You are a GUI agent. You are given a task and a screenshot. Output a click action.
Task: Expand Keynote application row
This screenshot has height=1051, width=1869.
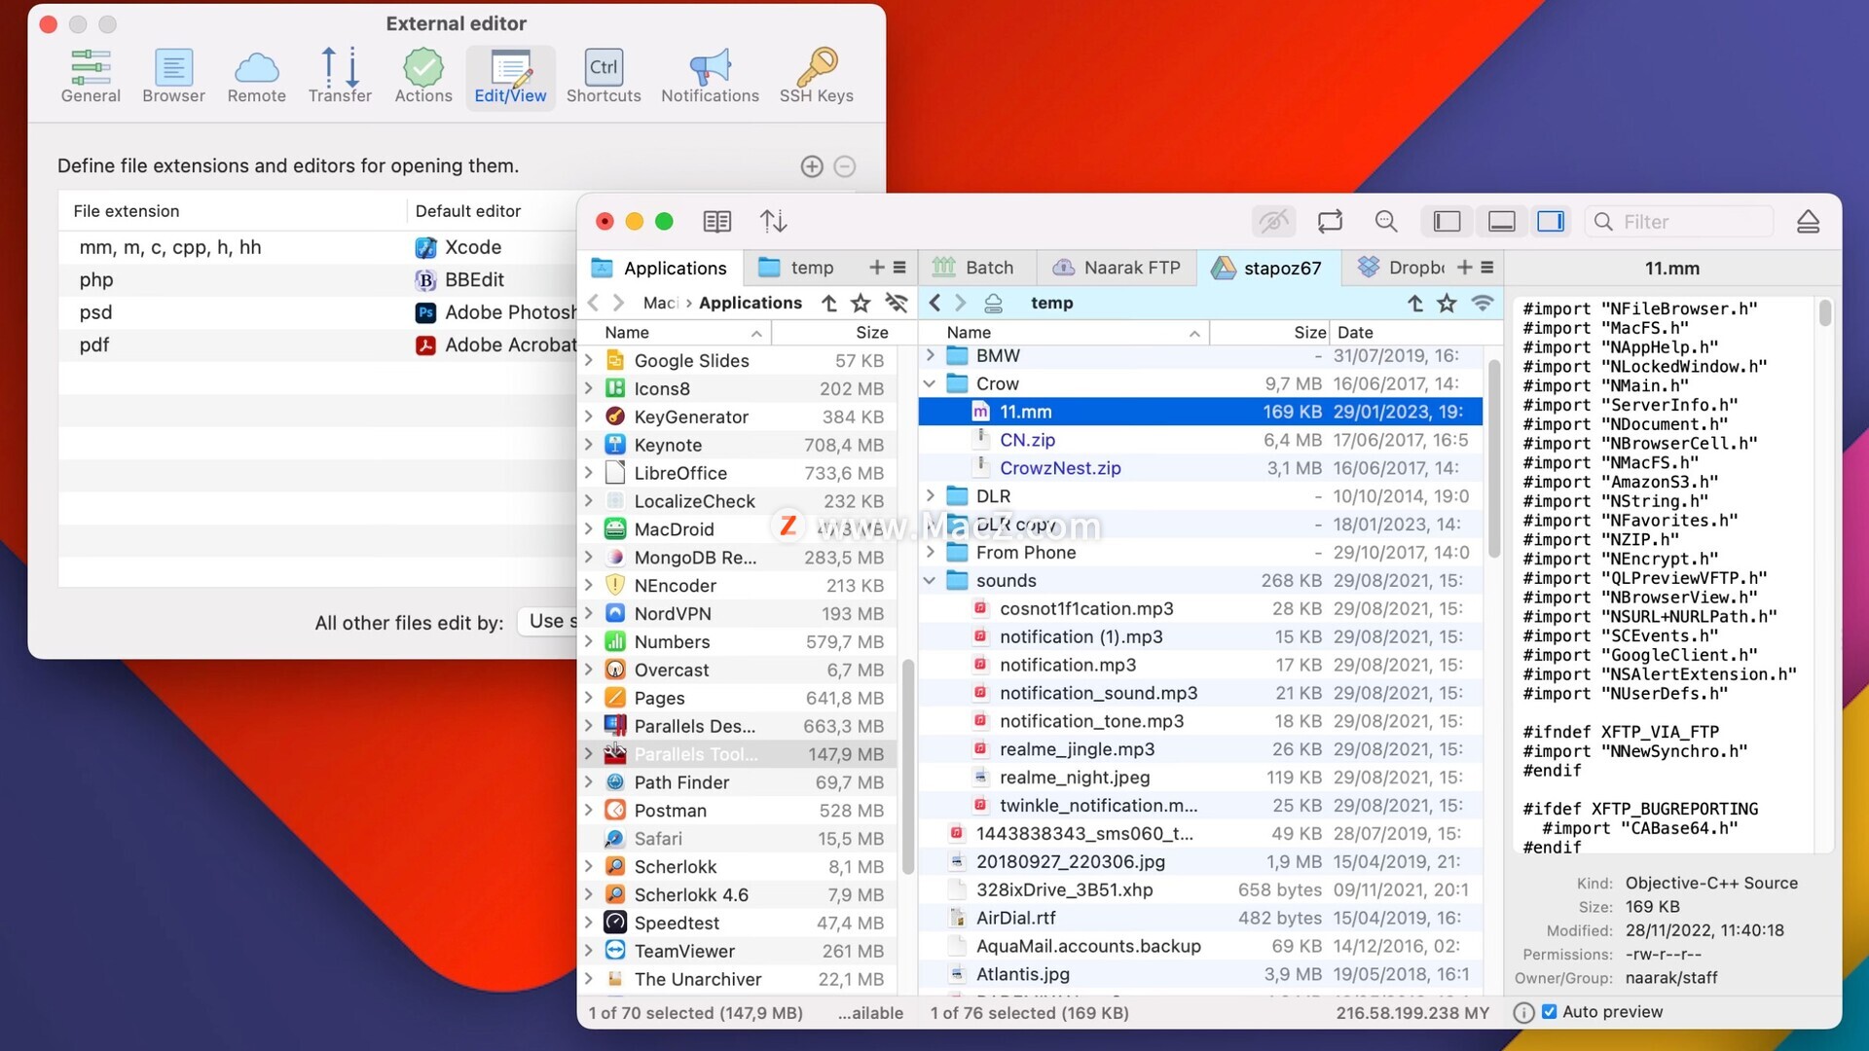pos(589,445)
